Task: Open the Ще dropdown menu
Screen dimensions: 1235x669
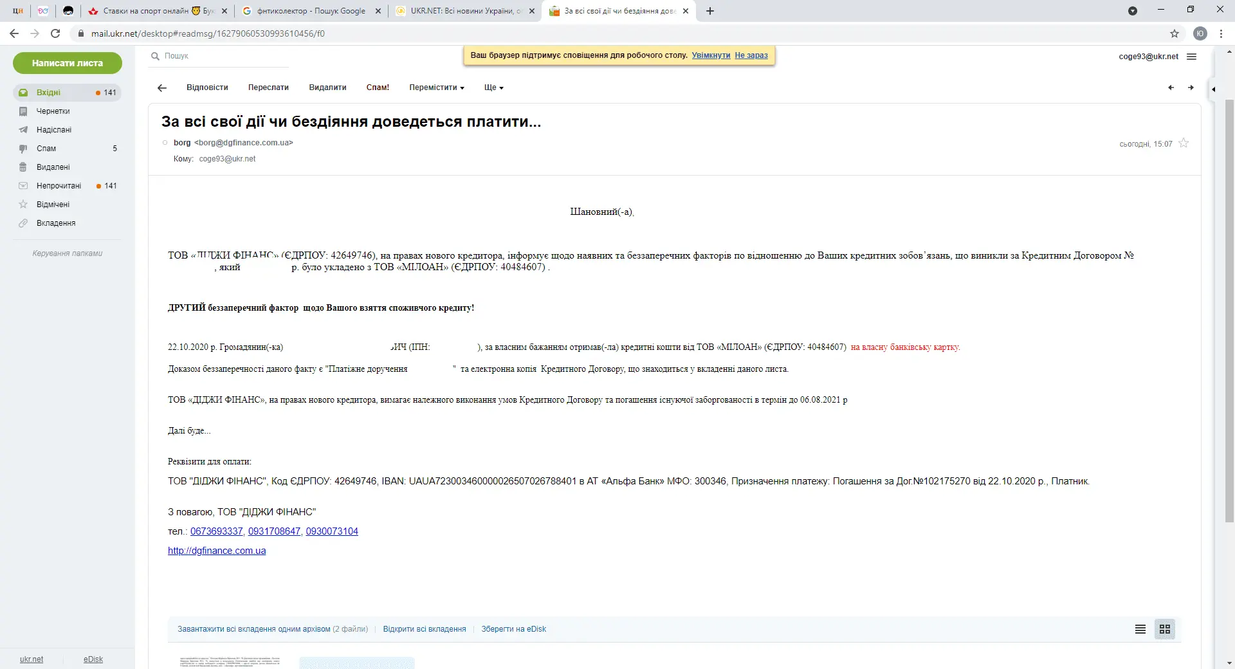Action: click(x=493, y=87)
